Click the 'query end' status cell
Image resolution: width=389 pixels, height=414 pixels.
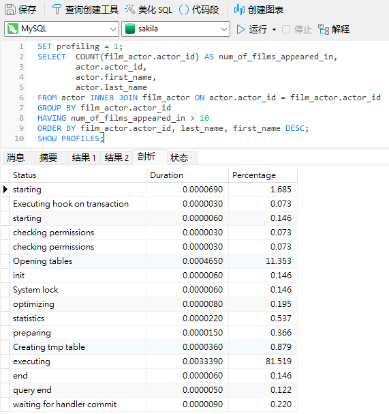78,389
